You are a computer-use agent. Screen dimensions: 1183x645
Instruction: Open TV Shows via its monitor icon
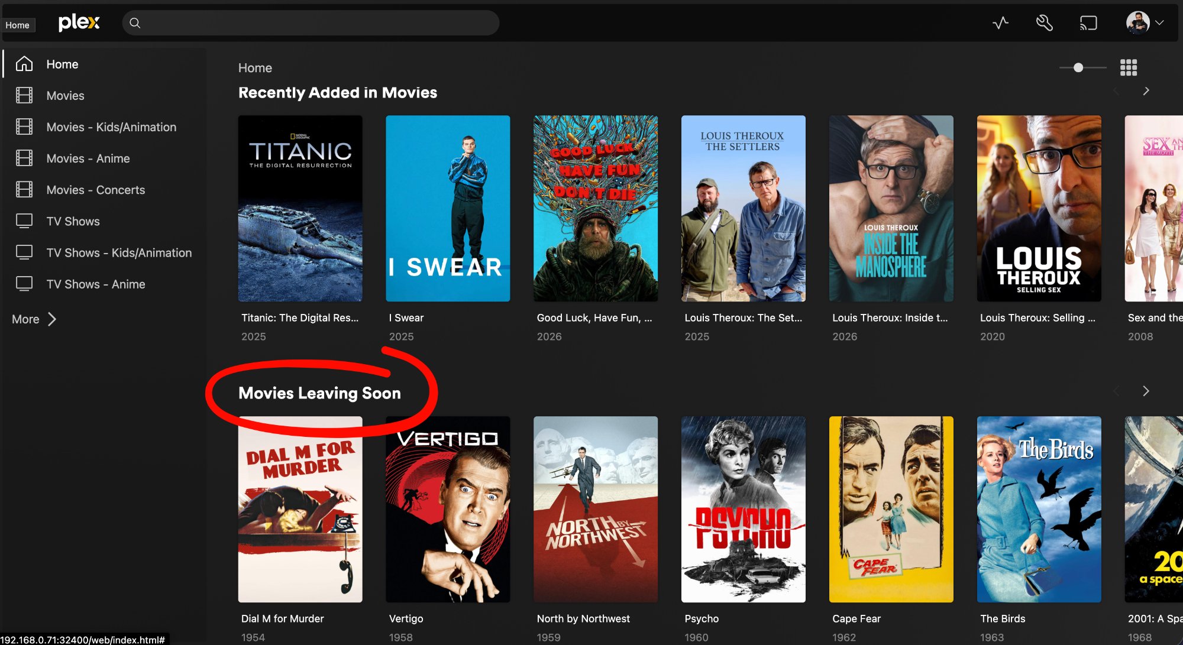click(x=24, y=221)
